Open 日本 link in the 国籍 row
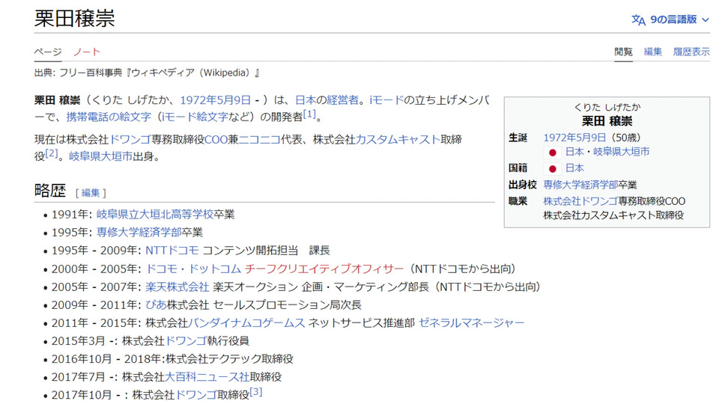719x404 pixels. (574, 168)
